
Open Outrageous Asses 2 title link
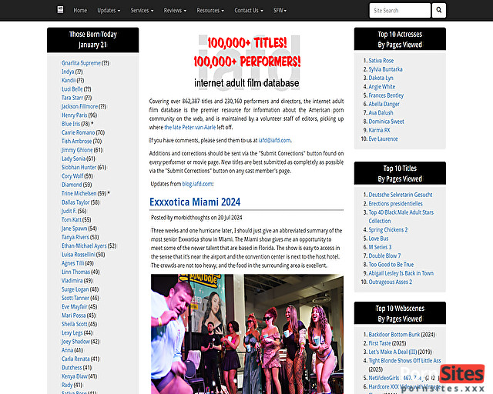pos(391,282)
